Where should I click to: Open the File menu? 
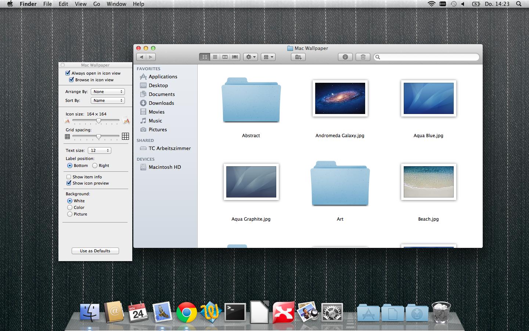[x=47, y=4]
